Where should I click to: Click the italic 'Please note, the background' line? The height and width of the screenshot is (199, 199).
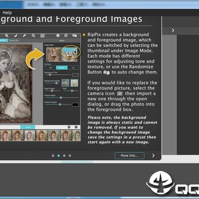pos(117,118)
